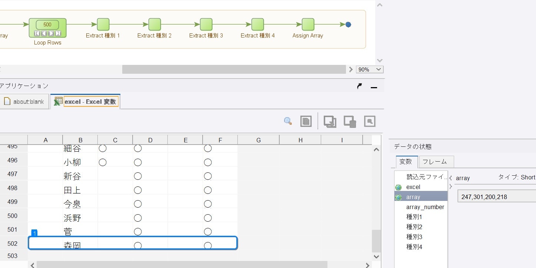This screenshot has width=536, height=268.
Task: Click the framed magnifier find icon
Action: point(370,121)
